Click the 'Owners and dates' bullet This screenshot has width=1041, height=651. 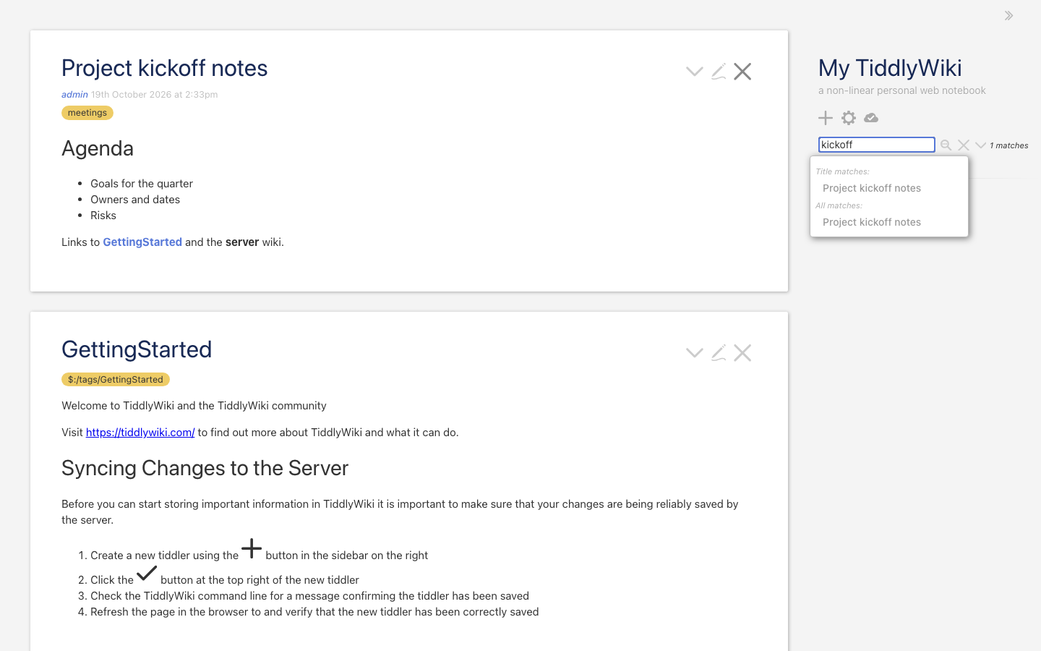pyautogui.click(x=135, y=200)
